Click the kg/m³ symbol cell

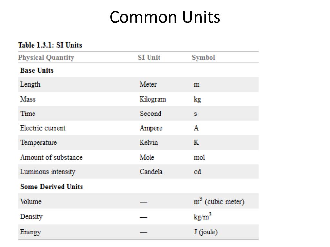tap(202, 216)
